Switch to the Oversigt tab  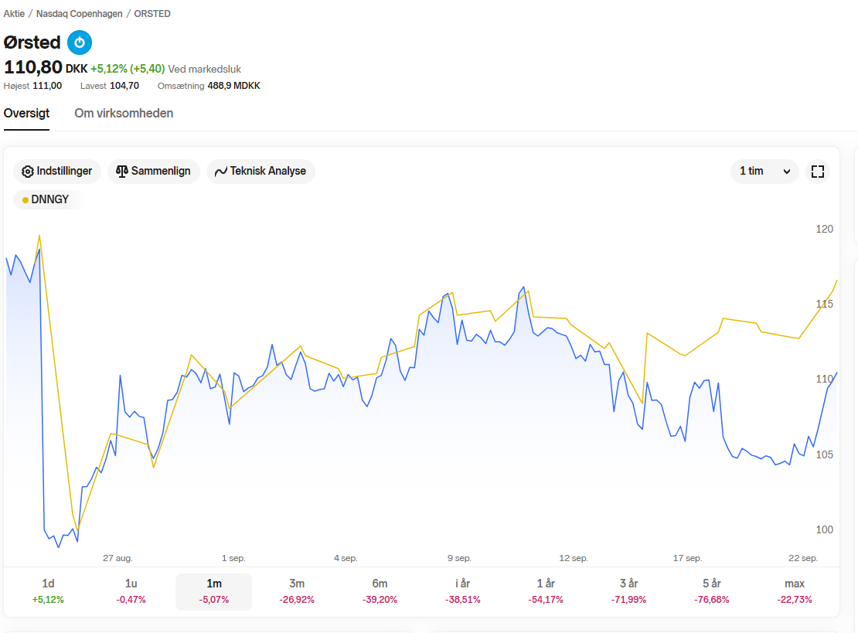coord(26,114)
